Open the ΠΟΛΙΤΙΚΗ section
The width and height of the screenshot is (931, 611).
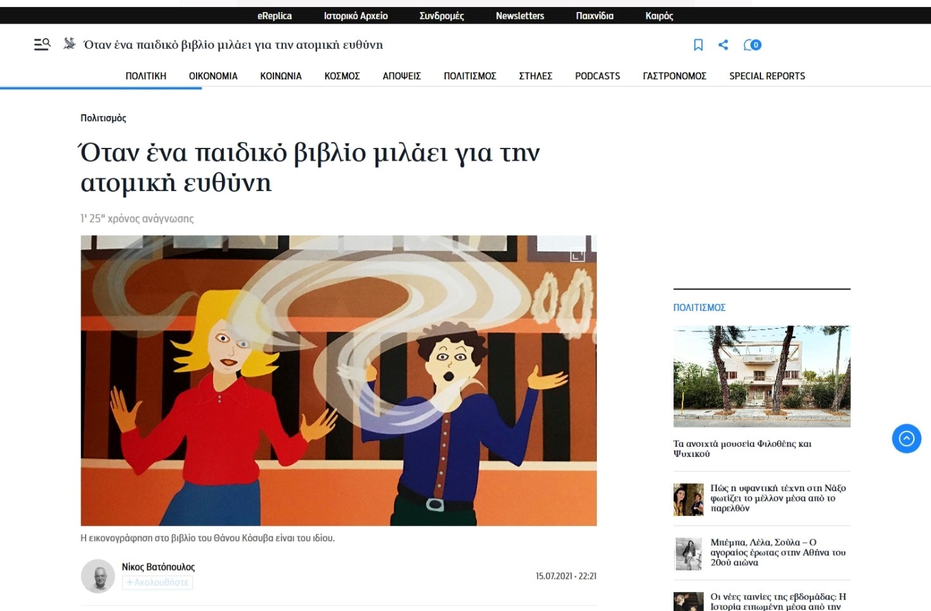146,76
